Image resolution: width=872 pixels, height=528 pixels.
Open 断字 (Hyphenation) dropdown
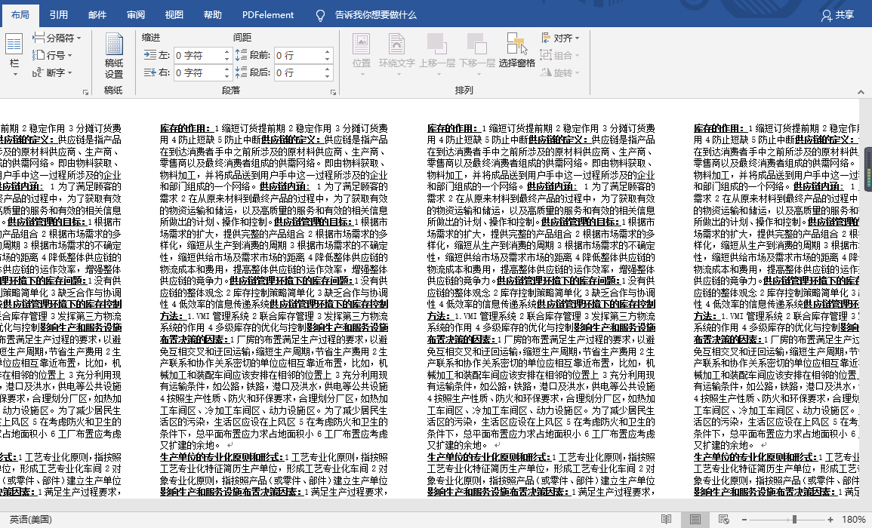52,72
